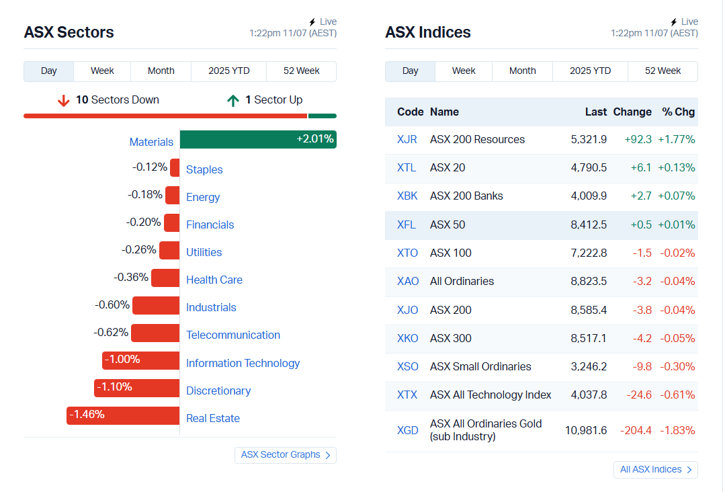Viewport: 723px width, 492px height.
Task: Click the 10,981.6 last value
Action: coord(586,431)
